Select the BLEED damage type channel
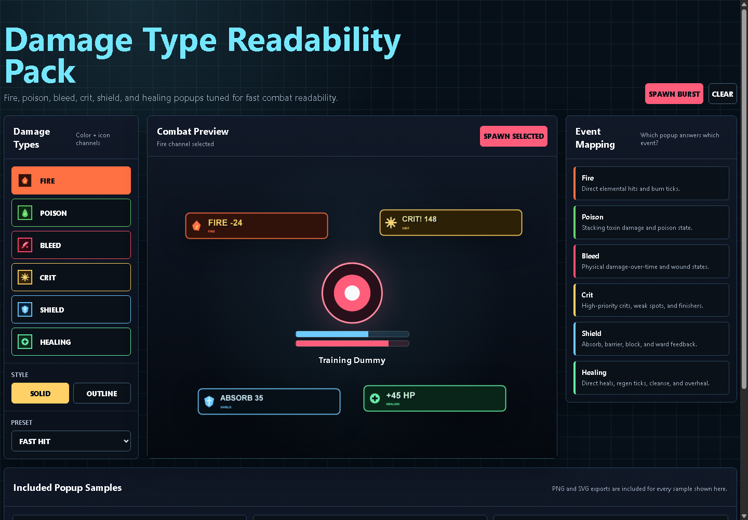 tap(71, 245)
